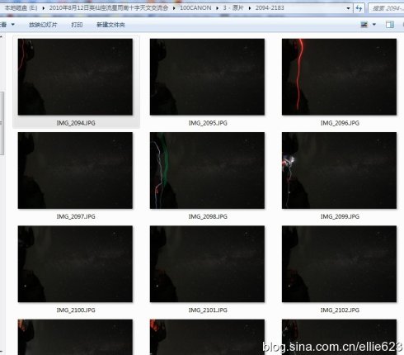Open the view options dropdown arrow
404x355 pixels.
tap(374, 25)
